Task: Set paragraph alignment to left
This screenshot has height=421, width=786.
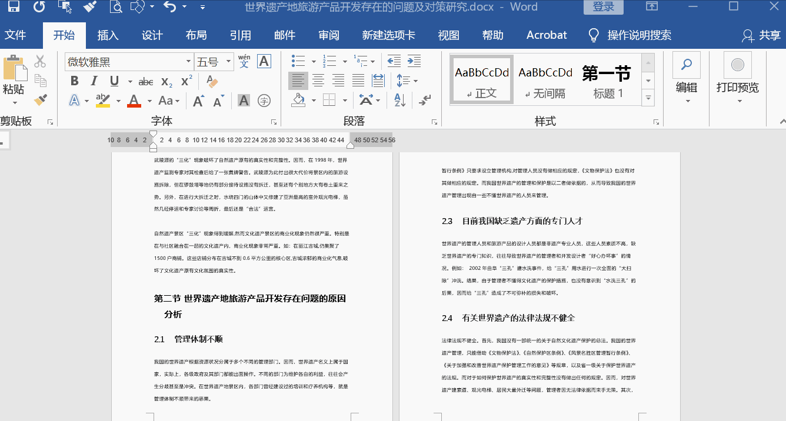Action: pos(298,81)
